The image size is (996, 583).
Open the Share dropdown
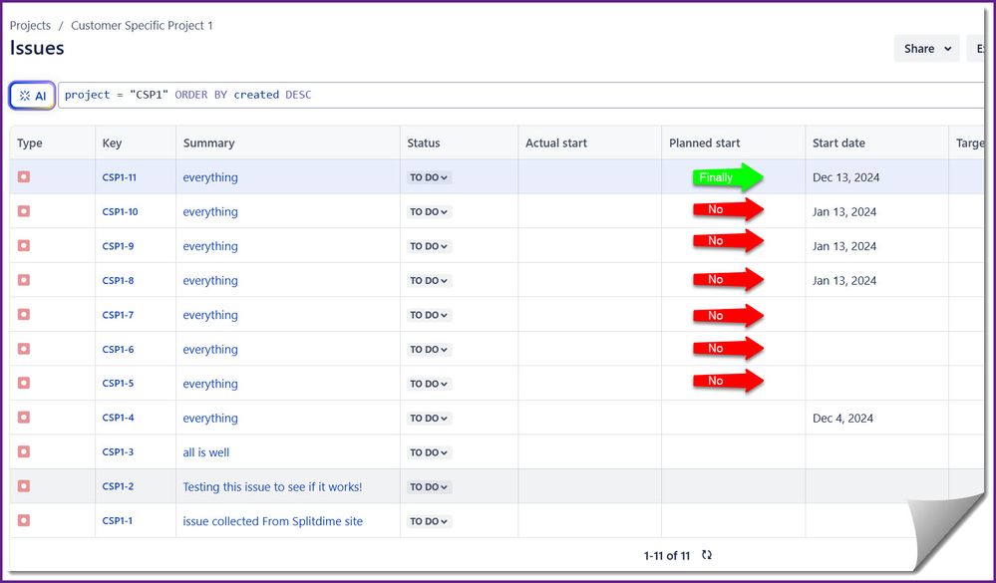[927, 49]
